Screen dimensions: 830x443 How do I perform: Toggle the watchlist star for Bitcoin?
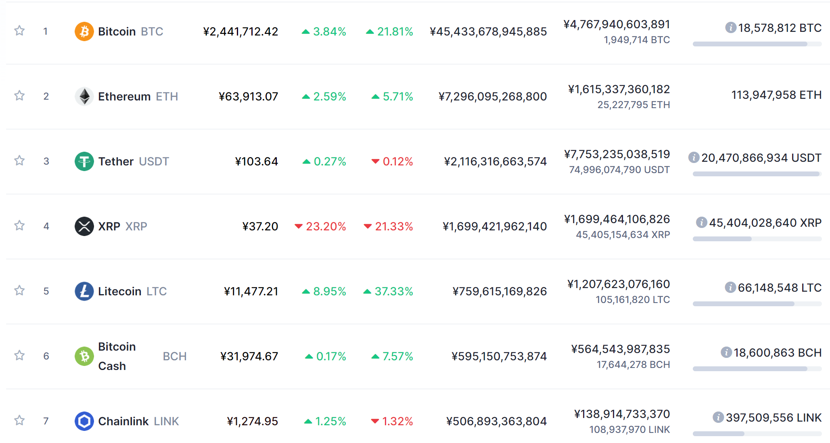(x=19, y=31)
